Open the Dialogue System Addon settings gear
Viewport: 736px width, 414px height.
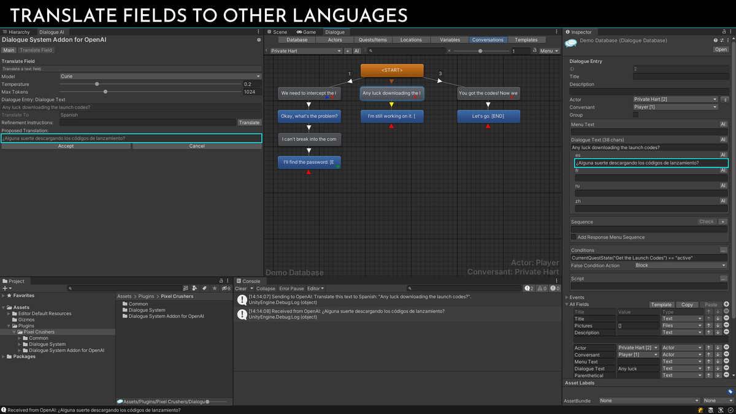tap(259, 40)
